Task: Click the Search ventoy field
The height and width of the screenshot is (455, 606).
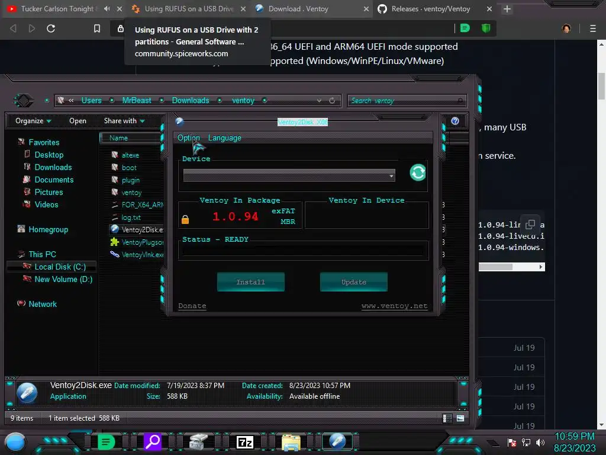Action: [x=407, y=101]
